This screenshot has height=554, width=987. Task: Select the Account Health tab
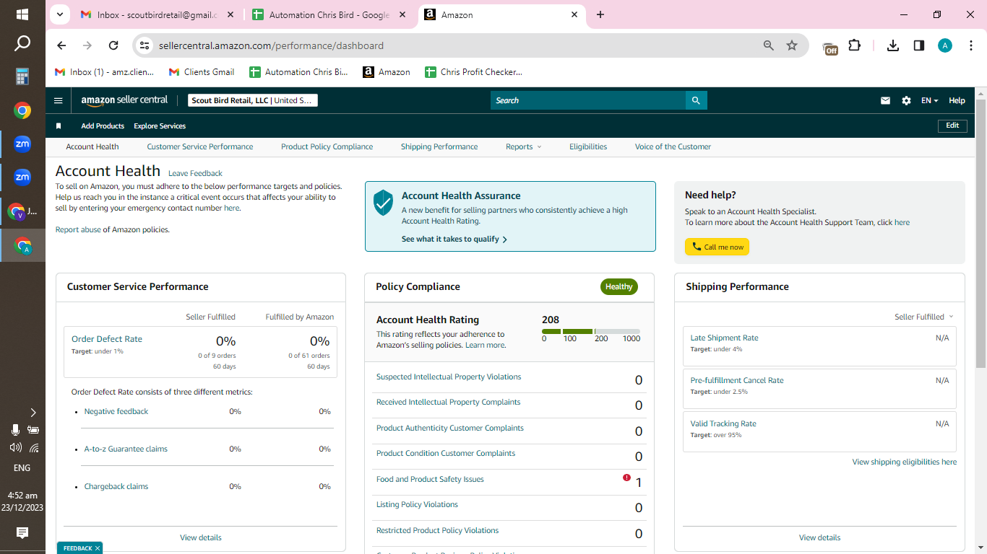[x=92, y=146]
